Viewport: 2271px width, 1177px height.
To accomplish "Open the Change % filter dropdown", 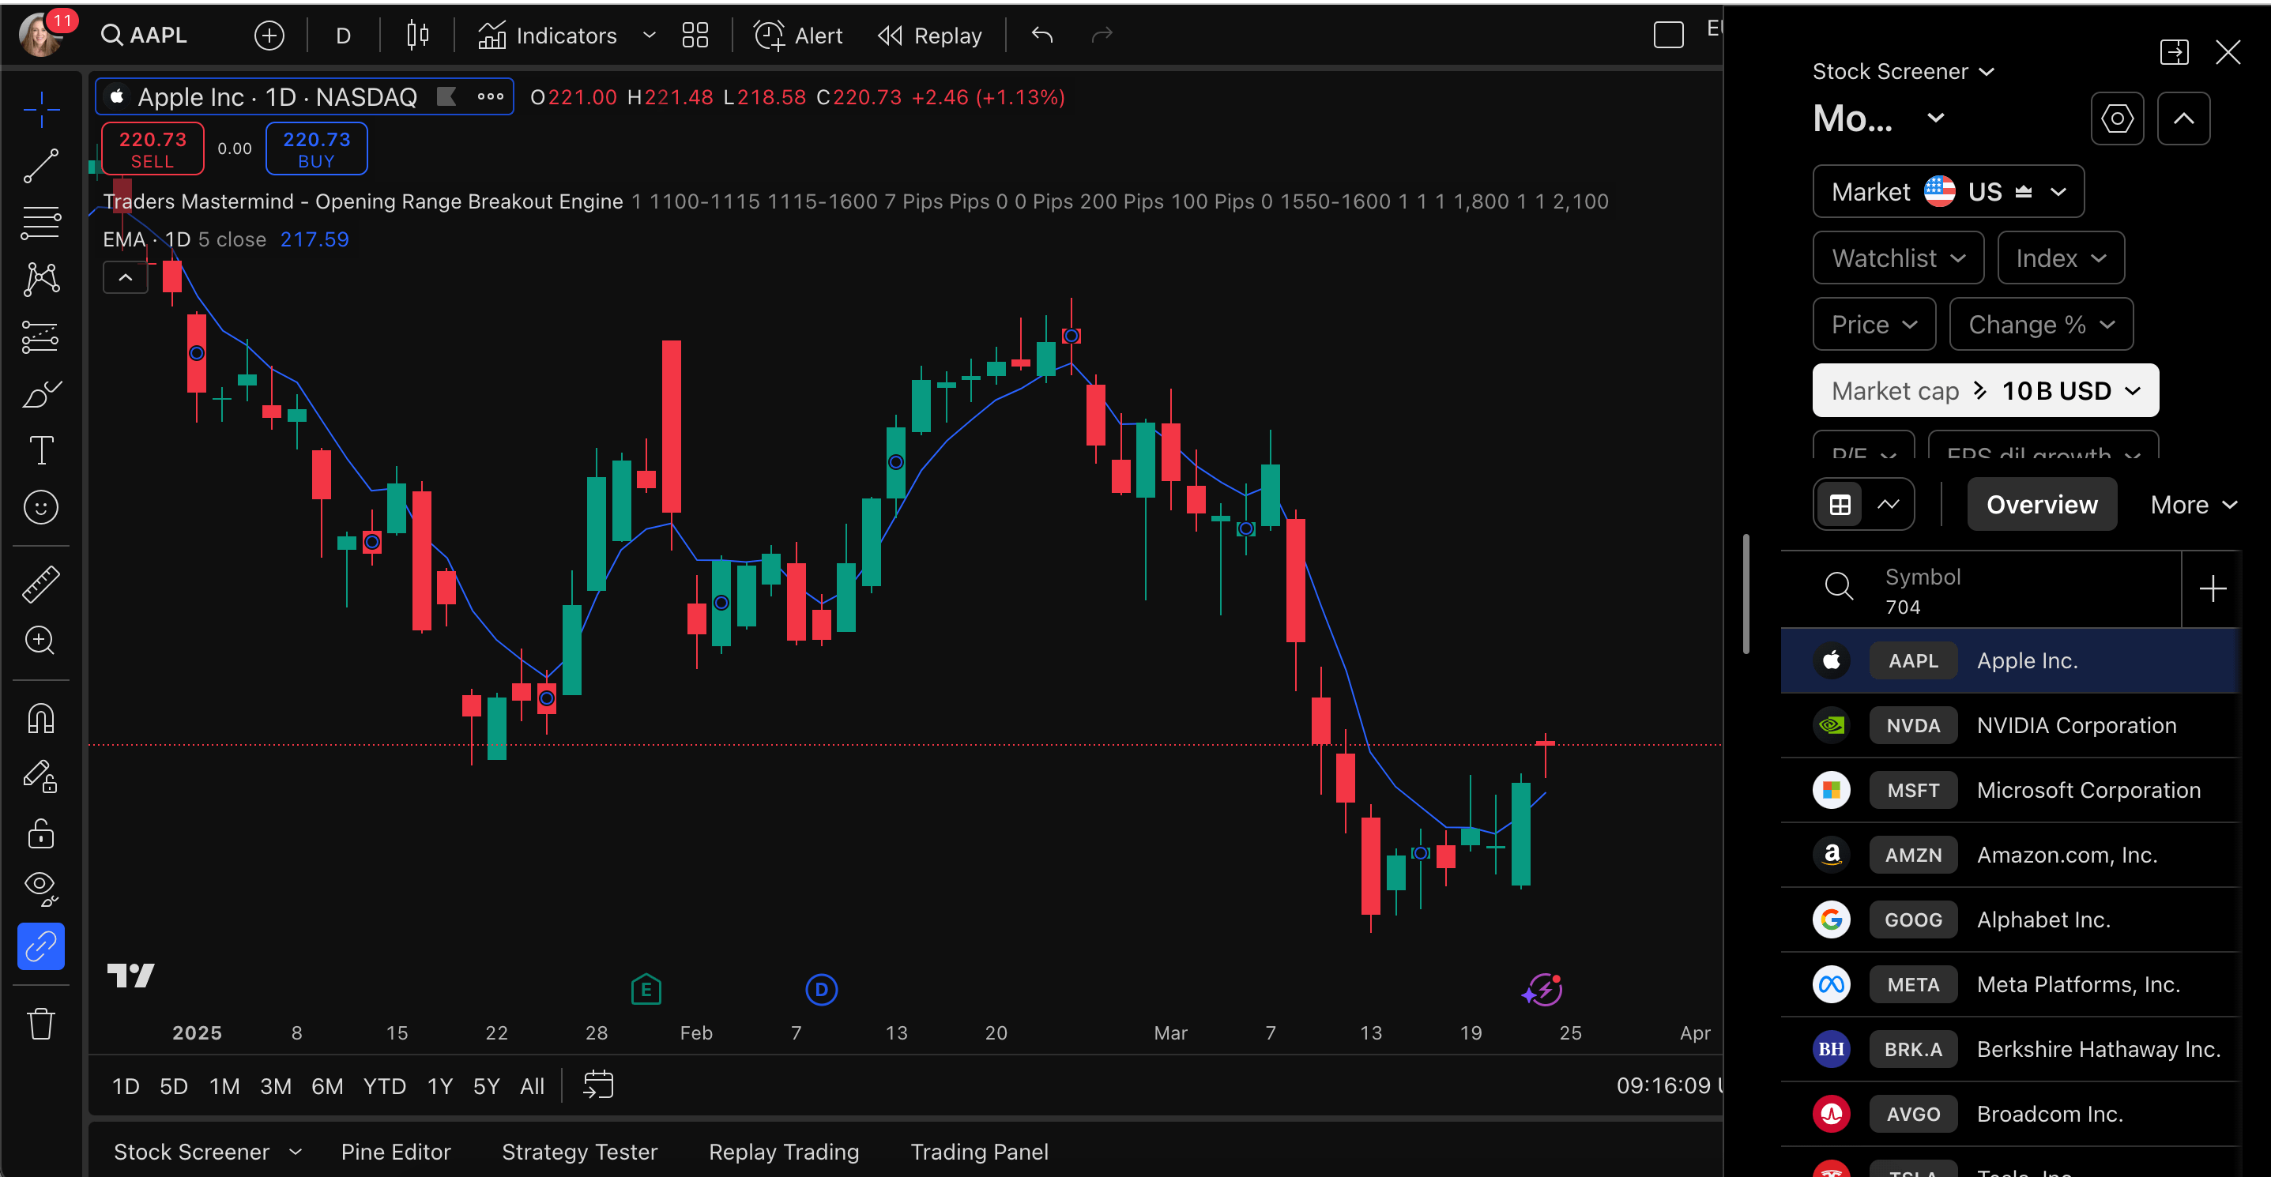I will coord(2041,324).
